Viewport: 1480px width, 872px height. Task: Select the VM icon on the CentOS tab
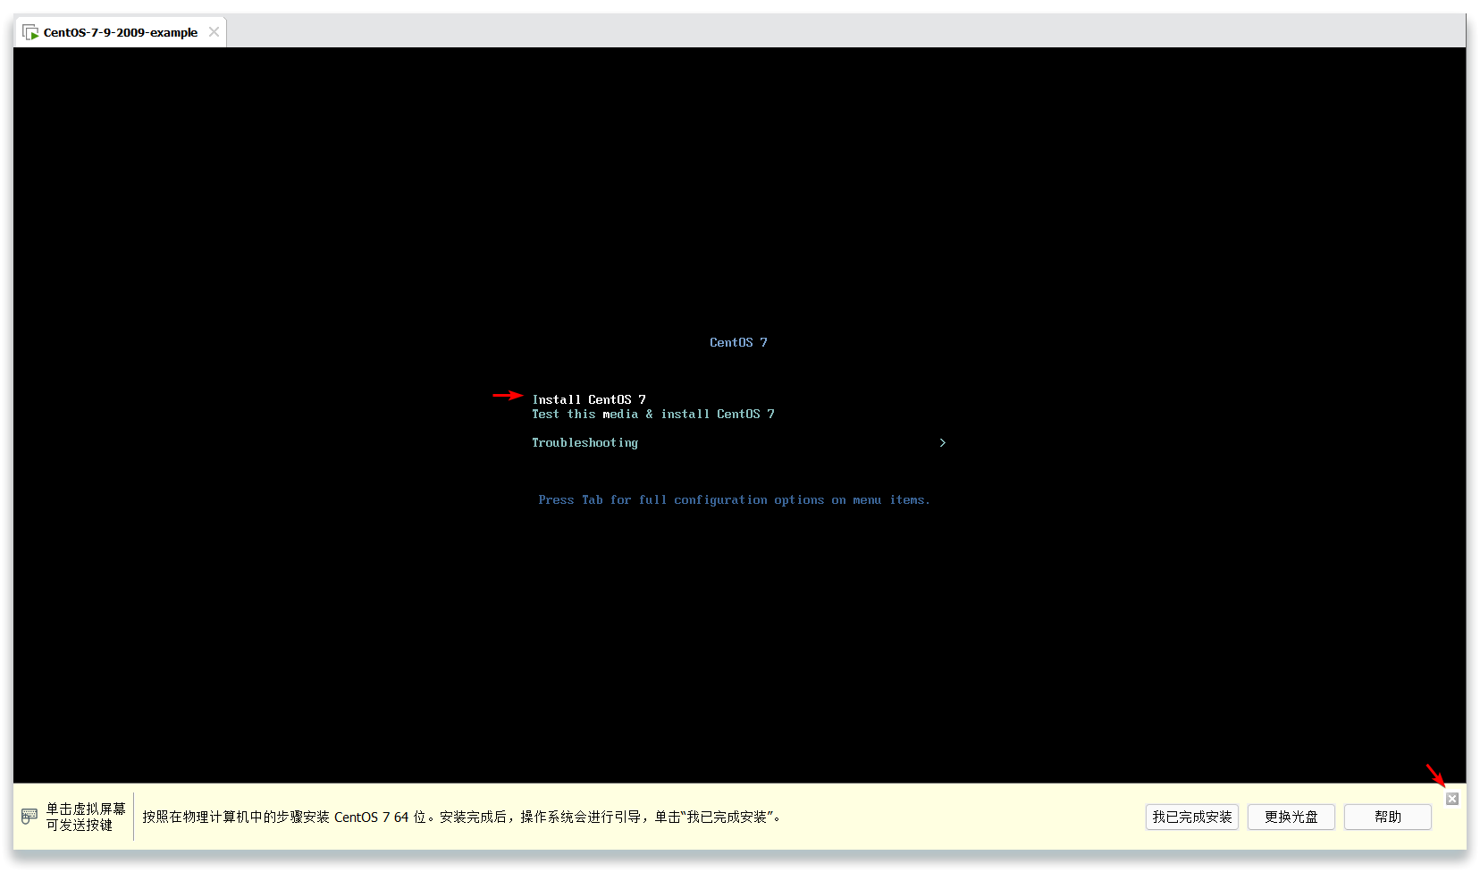click(x=29, y=32)
